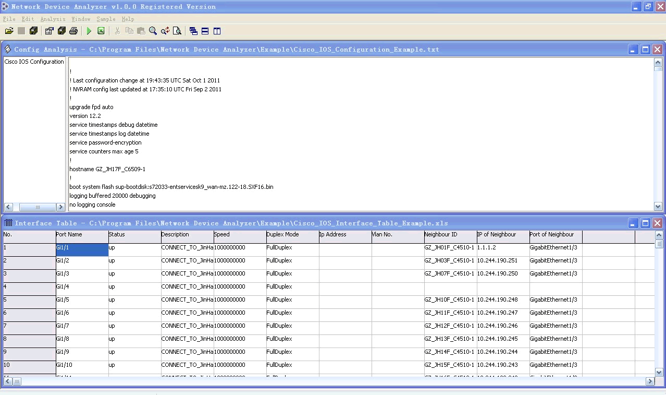The width and height of the screenshot is (666, 395).
Task: Click the Paste clipboard icon
Action: coord(141,31)
